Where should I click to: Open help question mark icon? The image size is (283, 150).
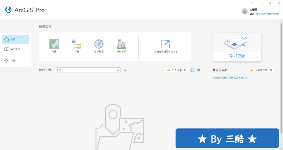[x=253, y=3]
